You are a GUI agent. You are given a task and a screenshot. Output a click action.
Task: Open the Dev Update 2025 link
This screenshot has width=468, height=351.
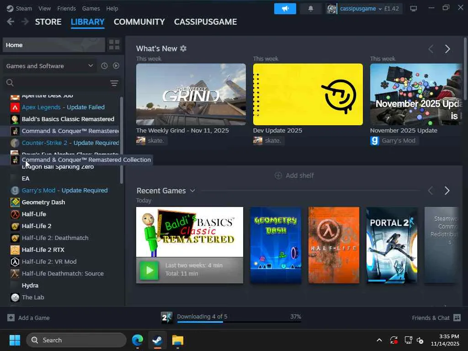click(277, 130)
